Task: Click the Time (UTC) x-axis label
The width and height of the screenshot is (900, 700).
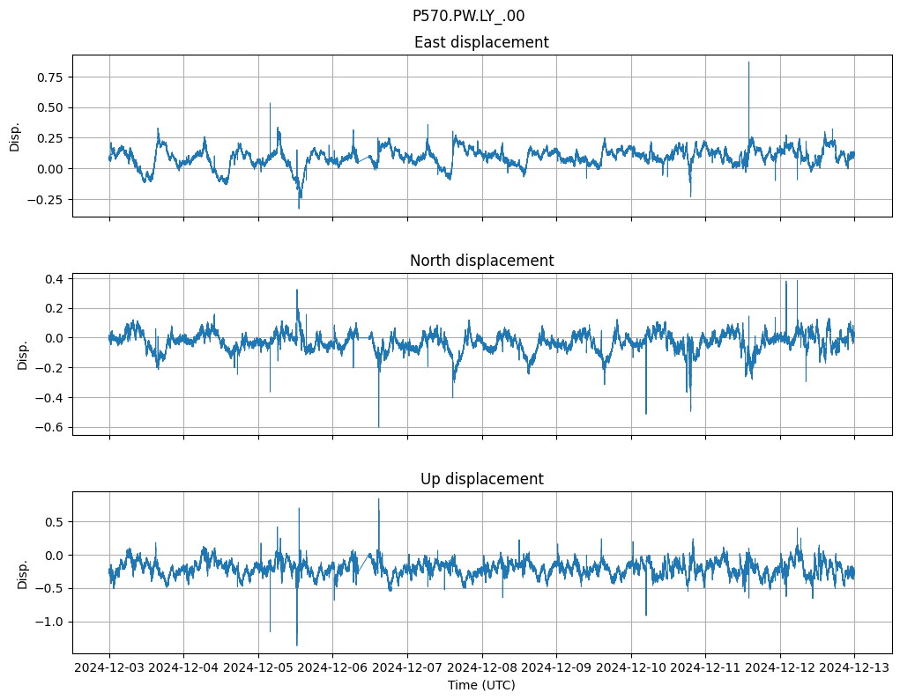Action: 481,685
